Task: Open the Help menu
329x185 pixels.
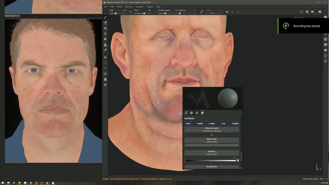Action: tap(158, 7)
